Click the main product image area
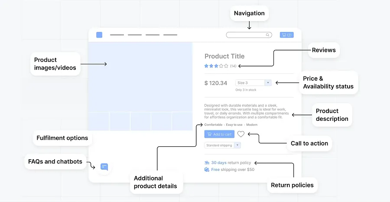Image resolution: width=390 pixels, height=202 pixels. [x=140, y=77]
